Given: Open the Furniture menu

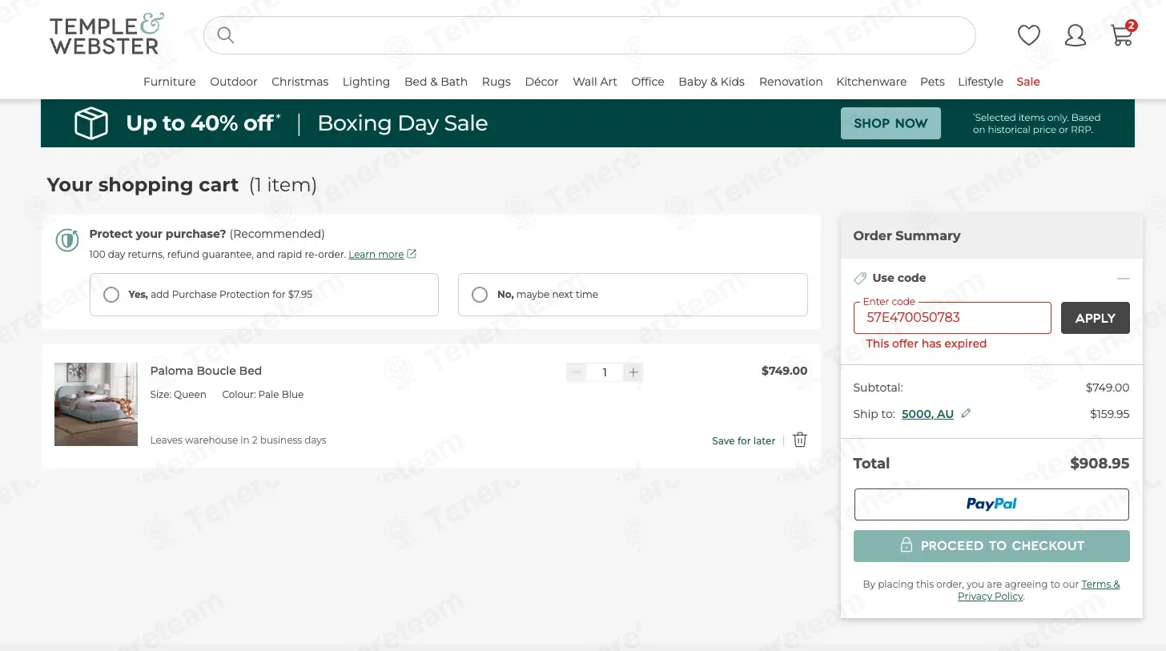Looking at the screenshot, I should pos(169,82).
